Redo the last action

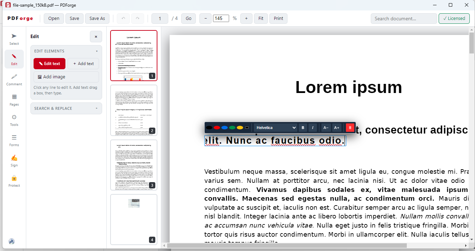point(137,19)
